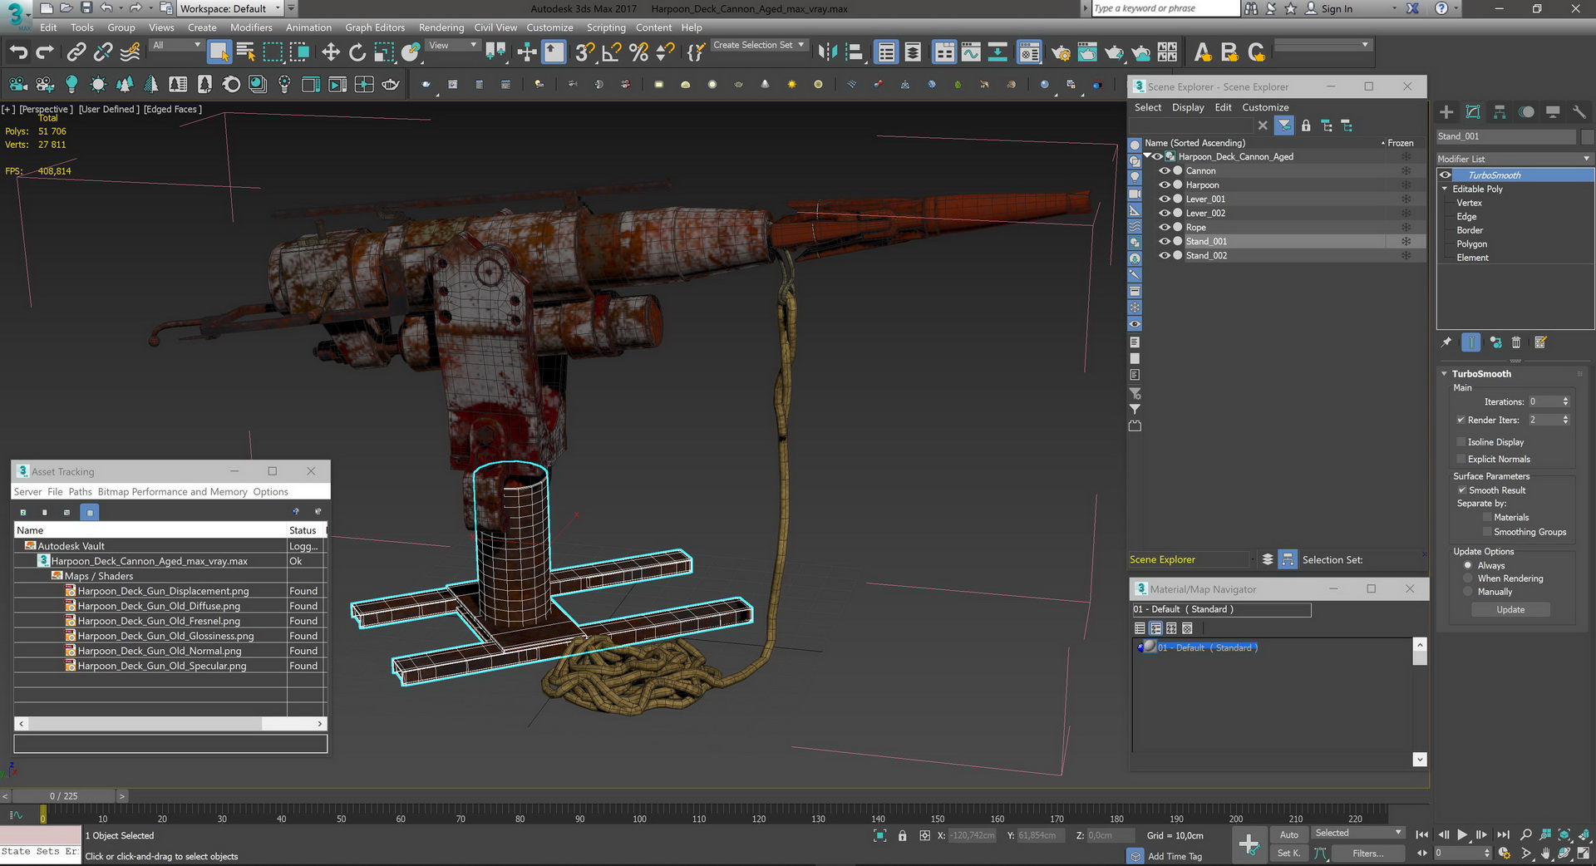Viewport: 1596px width, 866px height.
Task: Open the Rendering menu
Action: click(x=441, y=27)
